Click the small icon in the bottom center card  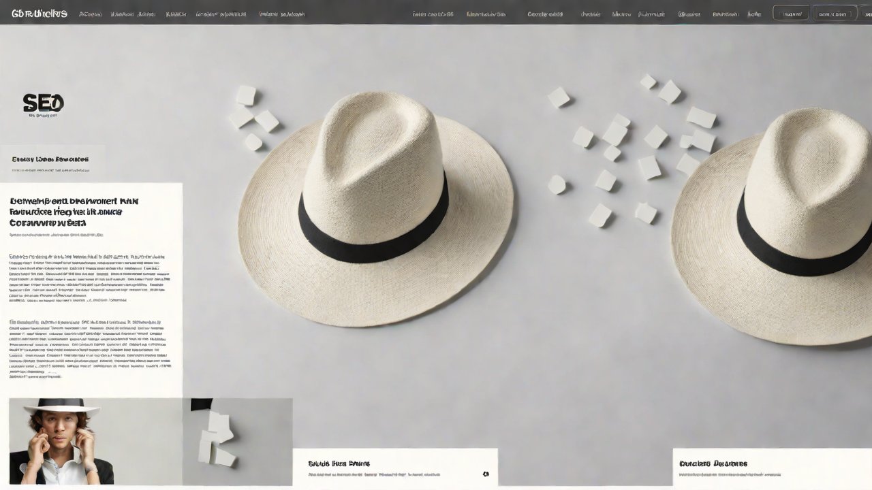tap(486, 474)
